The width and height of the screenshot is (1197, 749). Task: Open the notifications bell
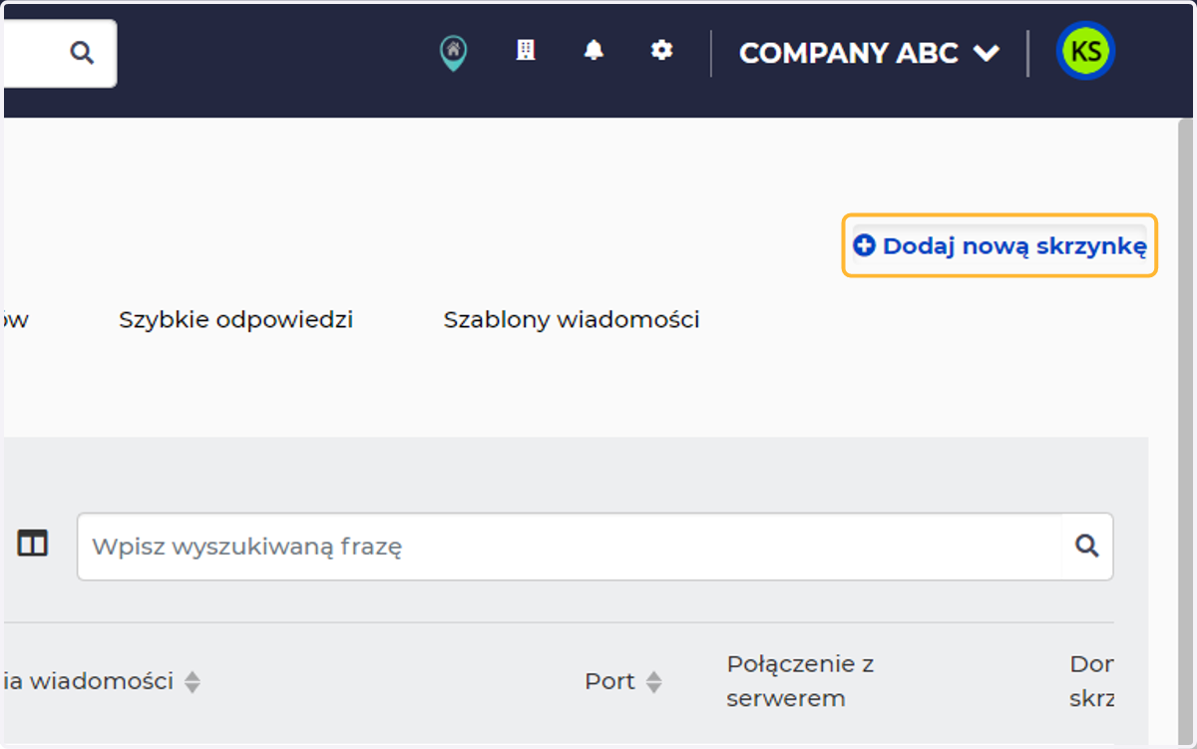(x=594, y=50)
